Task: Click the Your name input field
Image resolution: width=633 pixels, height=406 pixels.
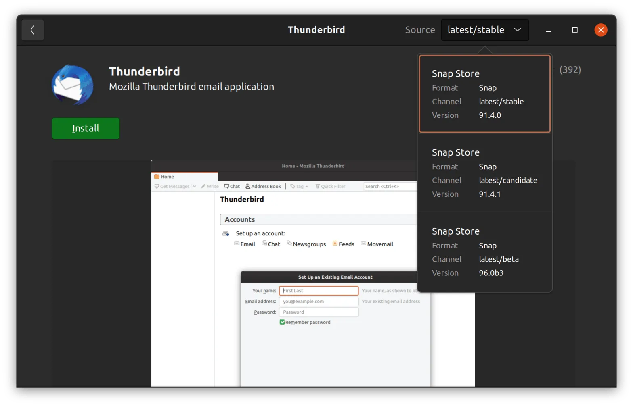Action: click(x=319, y=290)
